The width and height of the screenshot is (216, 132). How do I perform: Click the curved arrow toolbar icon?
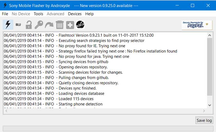[49, 25]
